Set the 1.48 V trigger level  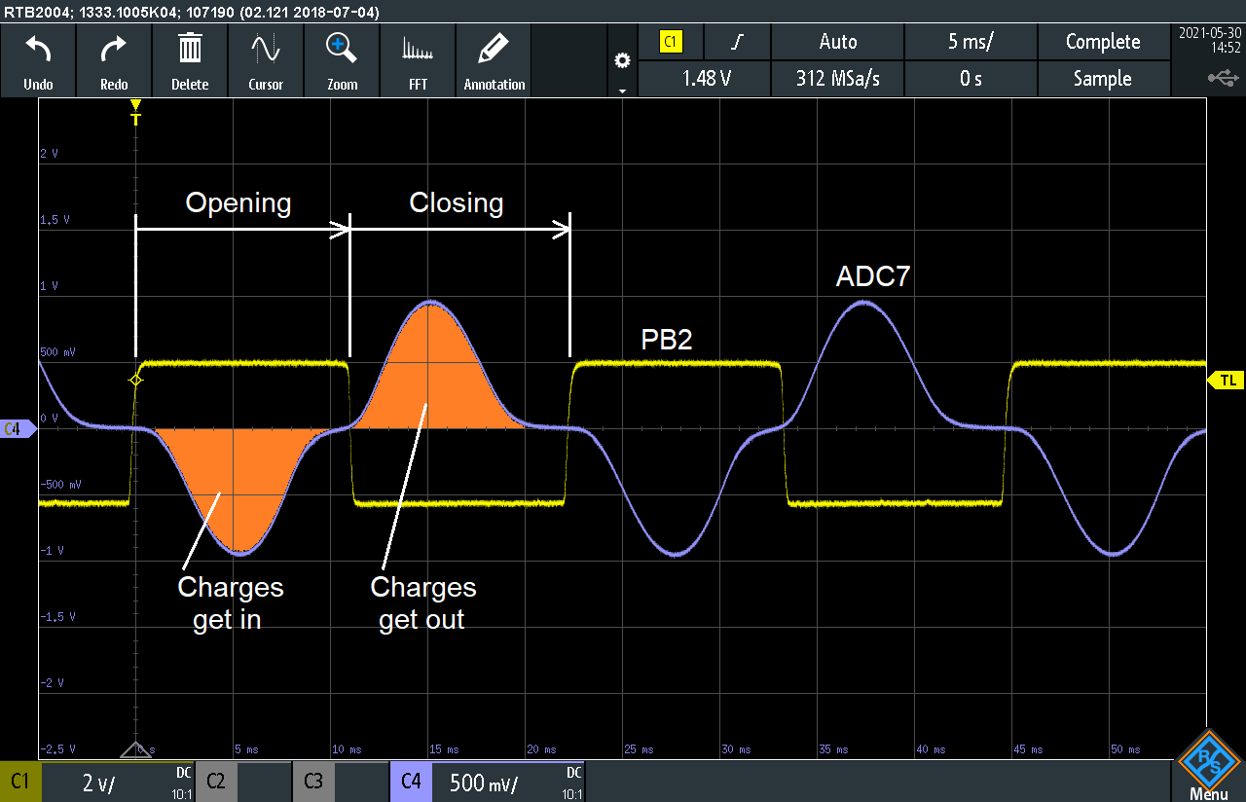[704, 79]
